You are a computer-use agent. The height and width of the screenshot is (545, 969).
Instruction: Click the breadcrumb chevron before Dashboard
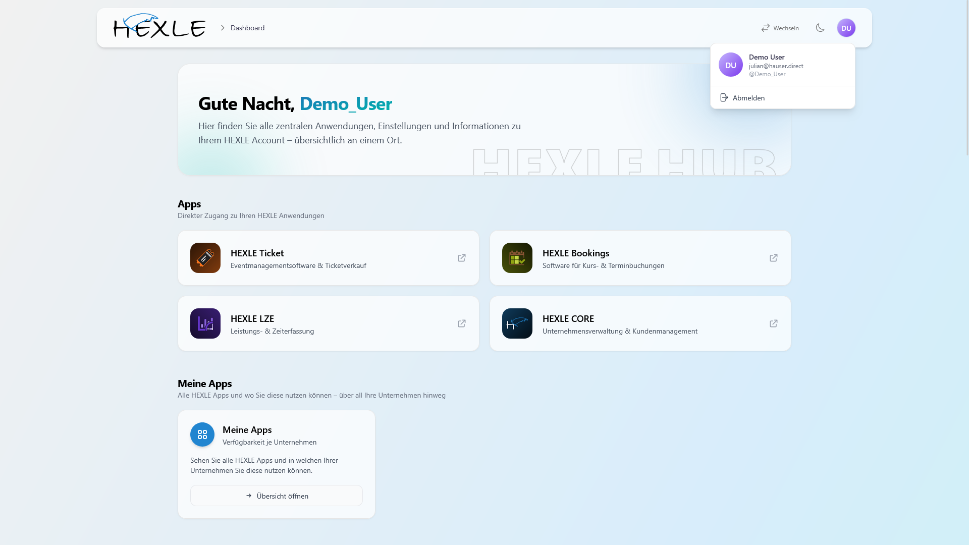(223, 28)
